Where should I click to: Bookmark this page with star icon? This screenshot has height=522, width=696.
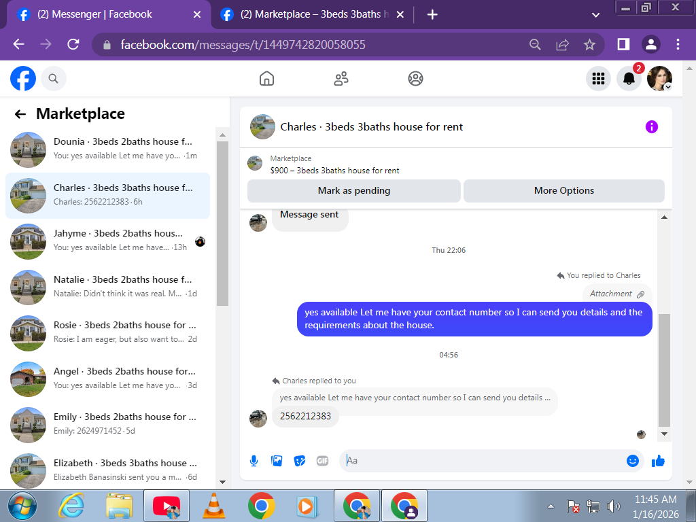(589, 44)
